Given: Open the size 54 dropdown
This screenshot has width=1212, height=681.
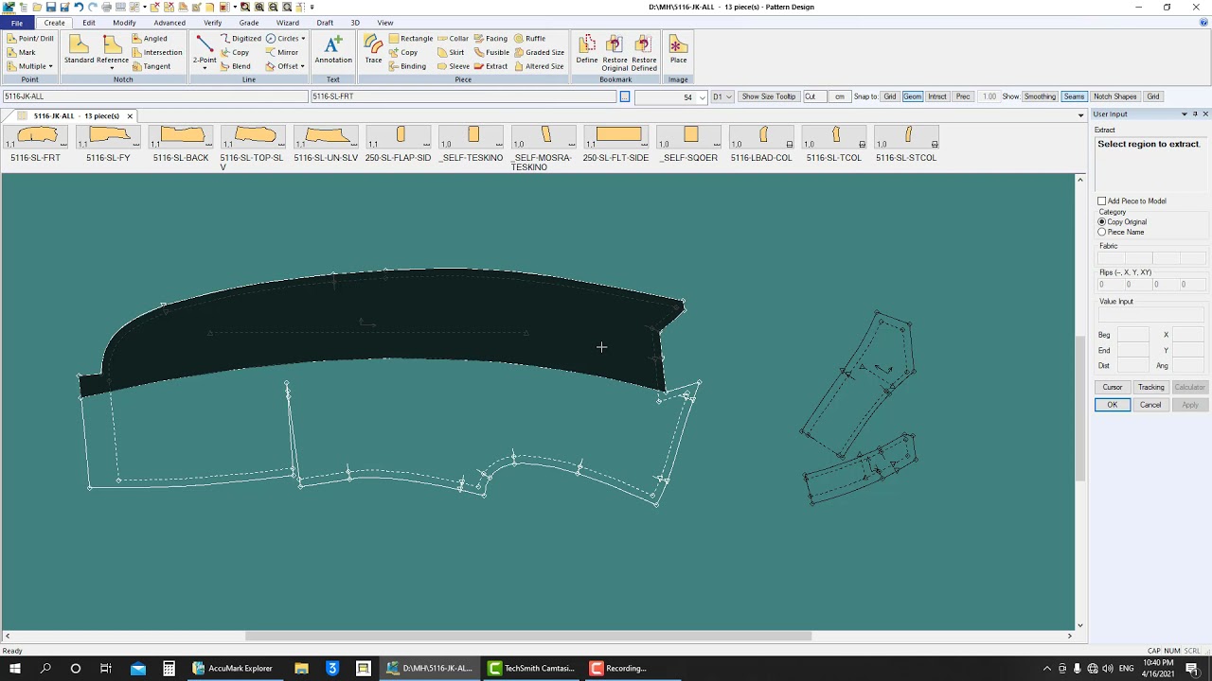Looking at the screenshot, I should (x=702, y=97).
